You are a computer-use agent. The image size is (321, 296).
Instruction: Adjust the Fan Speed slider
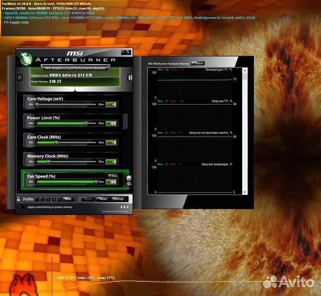tap(66, 181)
